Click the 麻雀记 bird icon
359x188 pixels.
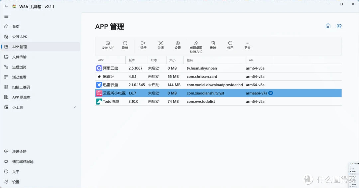[x=99, y=77]
